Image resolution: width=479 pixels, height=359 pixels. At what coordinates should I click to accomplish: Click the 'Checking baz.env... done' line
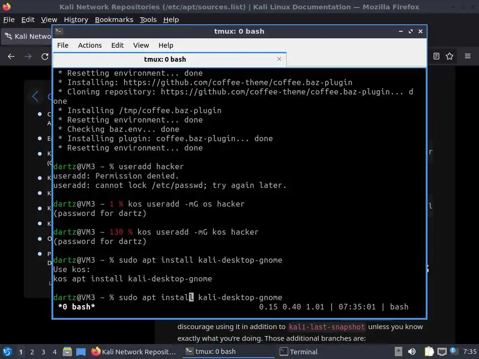click(x=118, y=129)
